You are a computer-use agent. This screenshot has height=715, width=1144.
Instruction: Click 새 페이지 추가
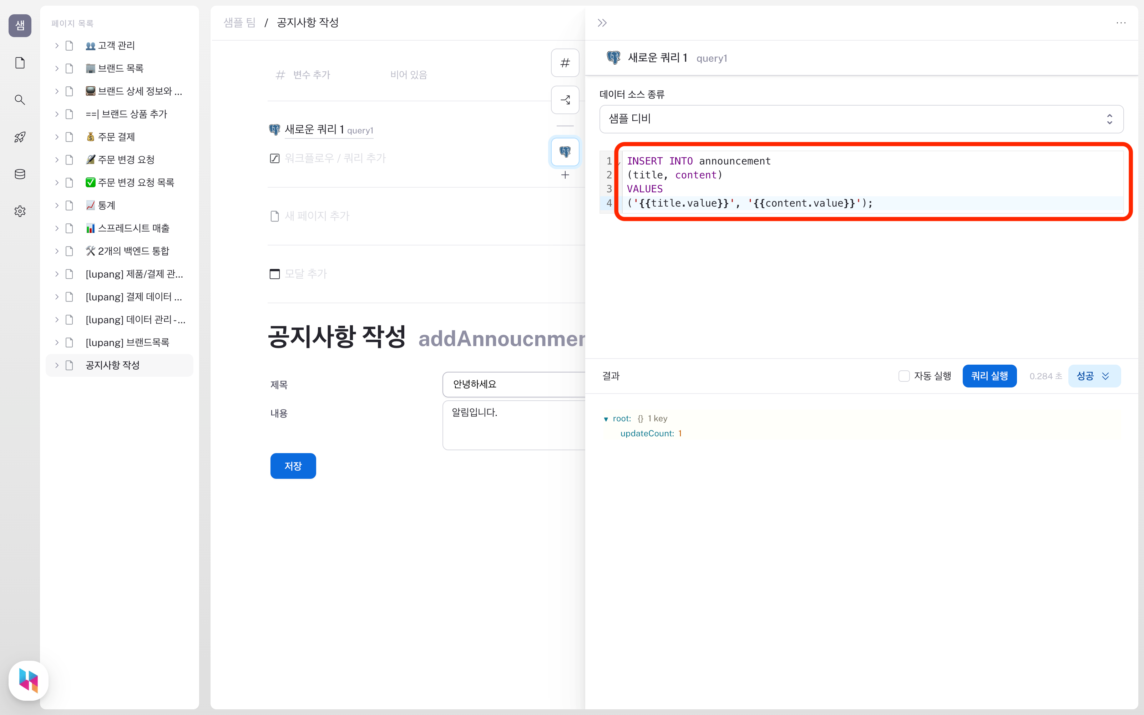click(x=317, y=216)
